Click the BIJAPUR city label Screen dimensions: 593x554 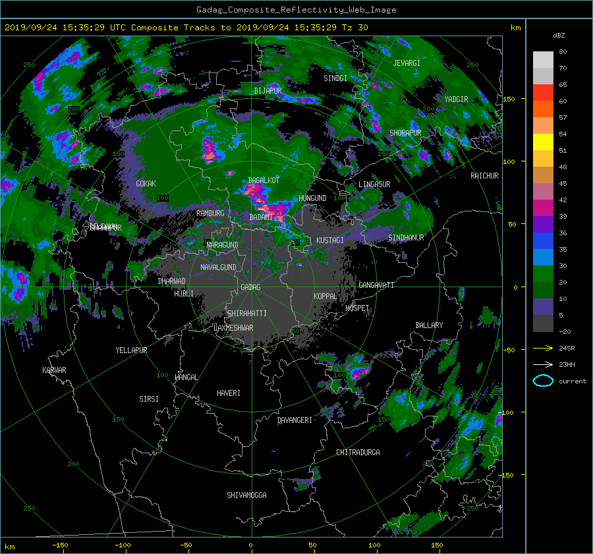click(x=268, y=91)
